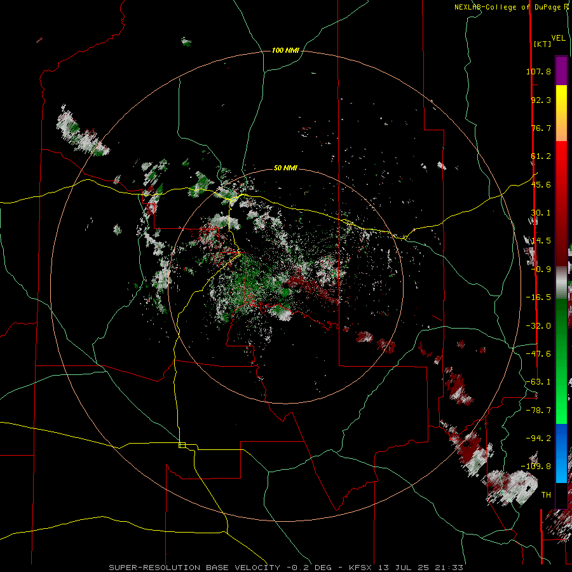
Task: Click the -47.6 legend value
Action: 538,354
